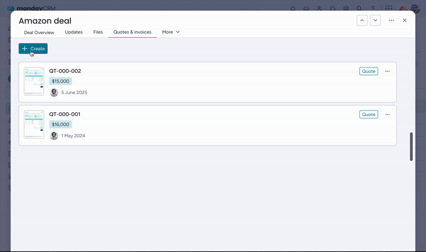The width and height of the screenshot is (426, 252).
Task: Click the Create button
Action: [x=33, y=48]
